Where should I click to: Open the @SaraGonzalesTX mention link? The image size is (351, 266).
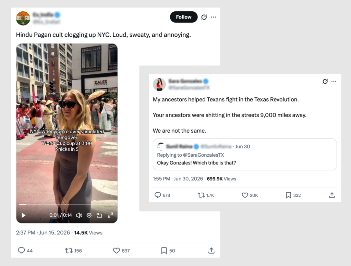pos(203,155)
